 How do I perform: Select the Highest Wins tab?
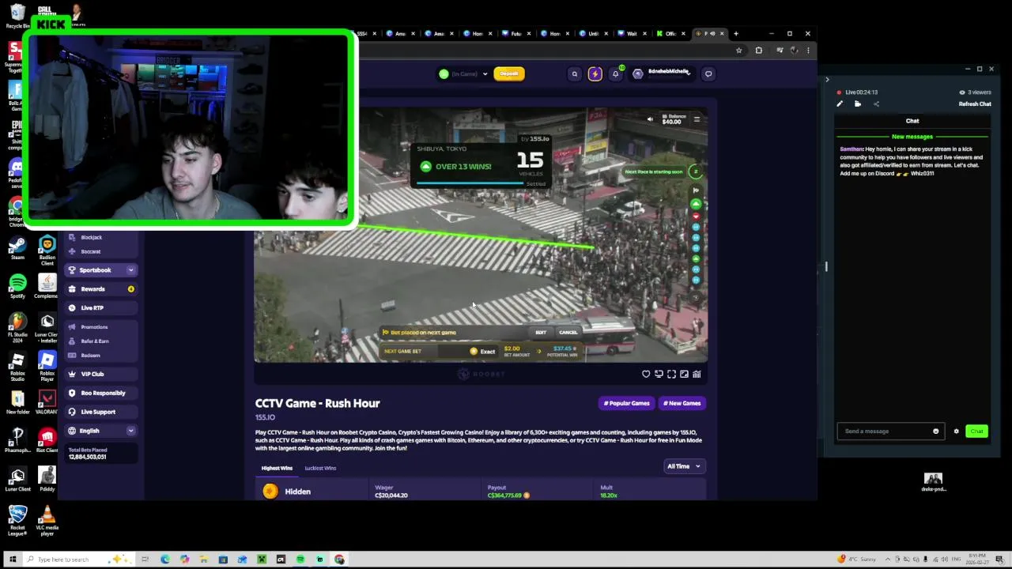(x=277, y=468)
